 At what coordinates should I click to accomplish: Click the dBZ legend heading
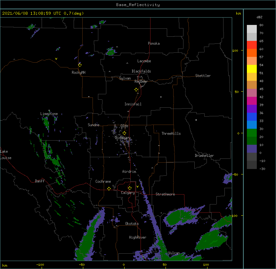pos(259,17)
